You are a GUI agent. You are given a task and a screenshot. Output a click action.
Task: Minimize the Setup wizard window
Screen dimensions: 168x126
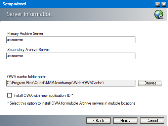(158, 4)
